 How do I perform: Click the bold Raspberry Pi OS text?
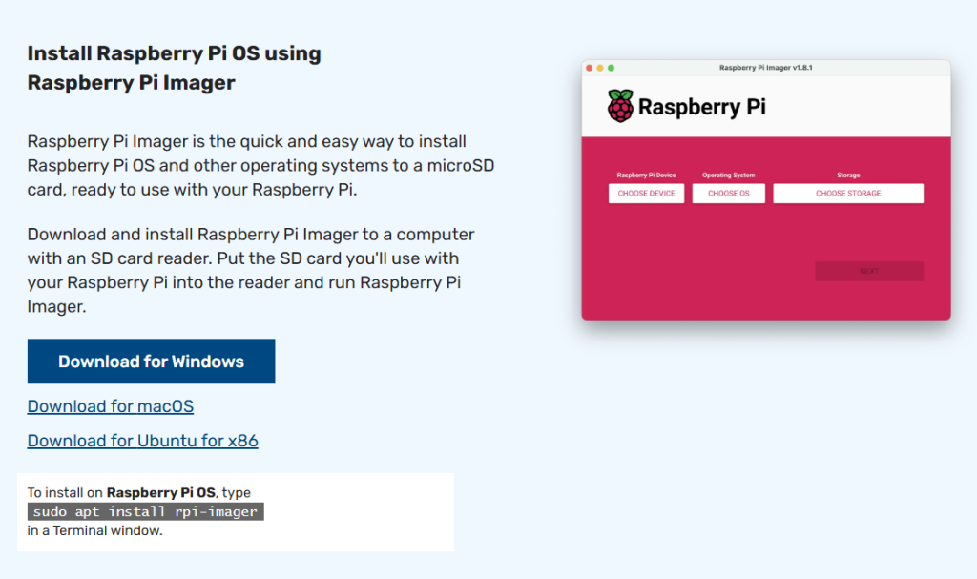coord(160,492)
